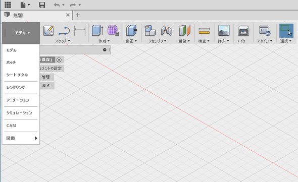The height and width of the screenshot is (182, 298).
Task: Open the スケッチ dropdown menu
Action: (x=63, y=41)
